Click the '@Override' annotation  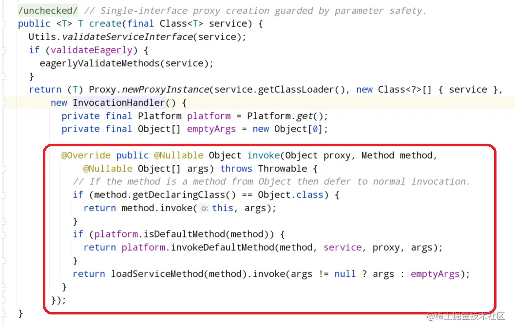[x=86, y=156]
